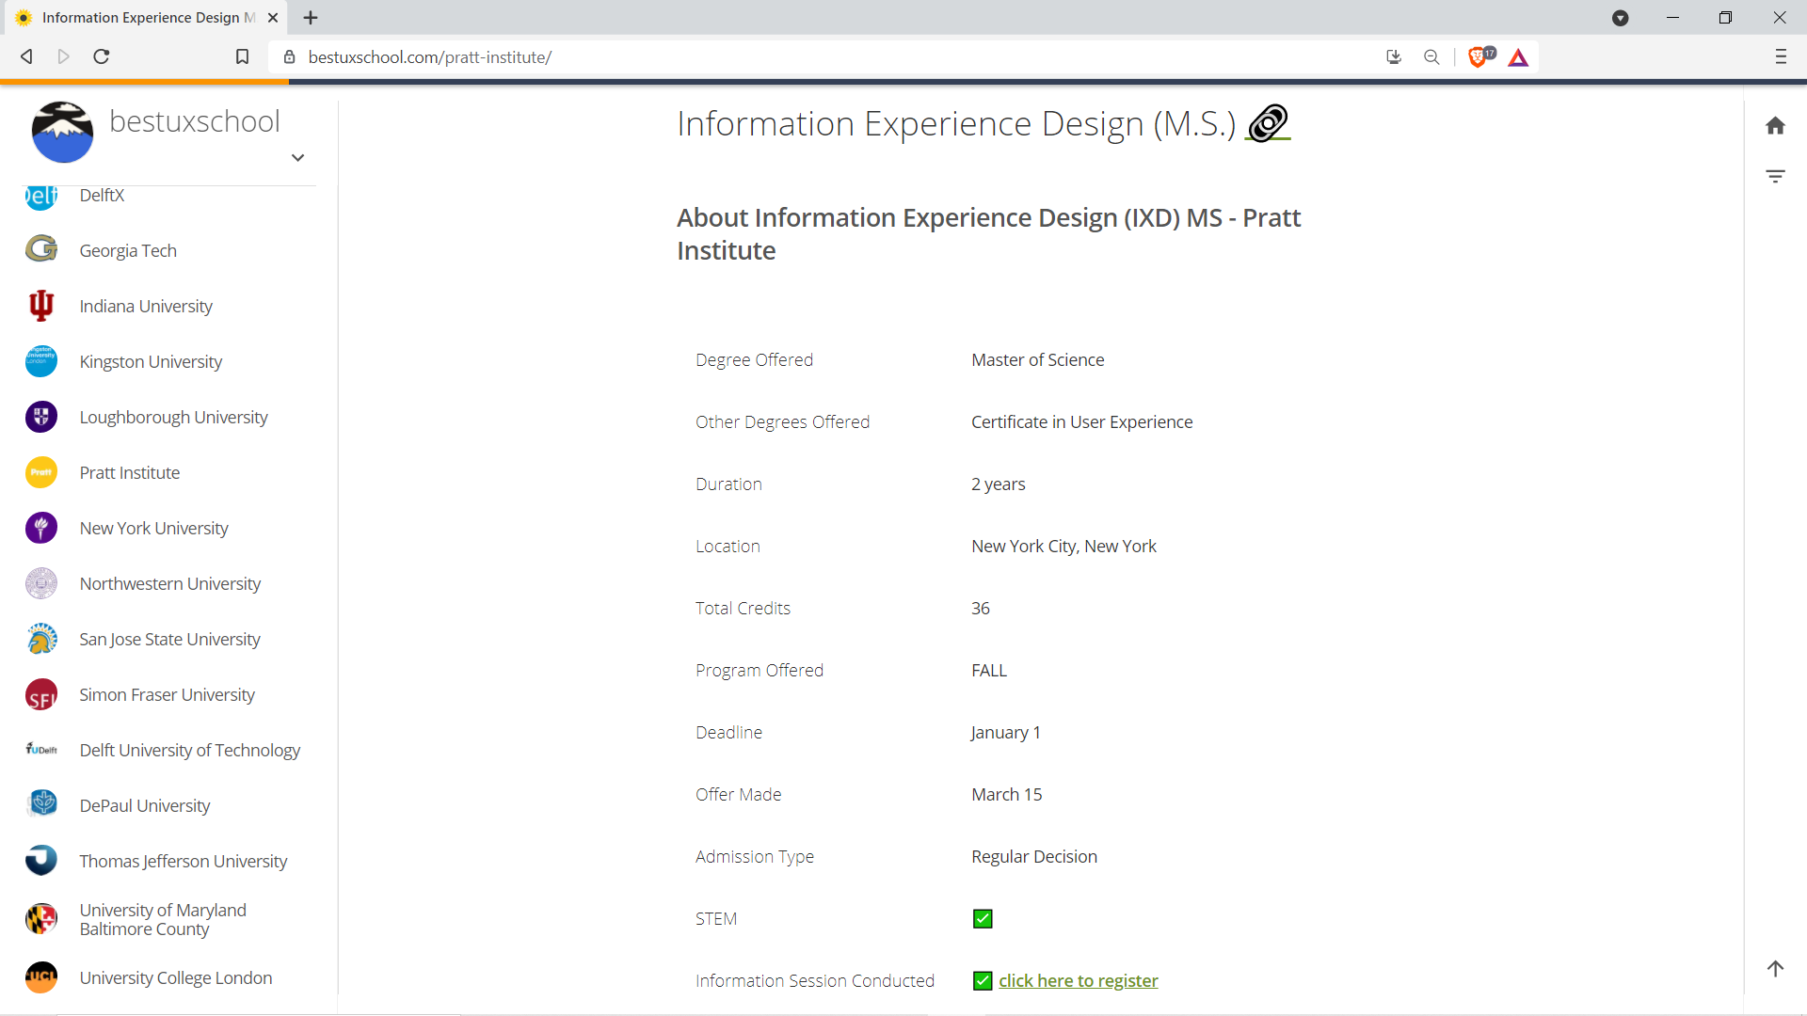Toggle the STEM green checkbox

983,919
